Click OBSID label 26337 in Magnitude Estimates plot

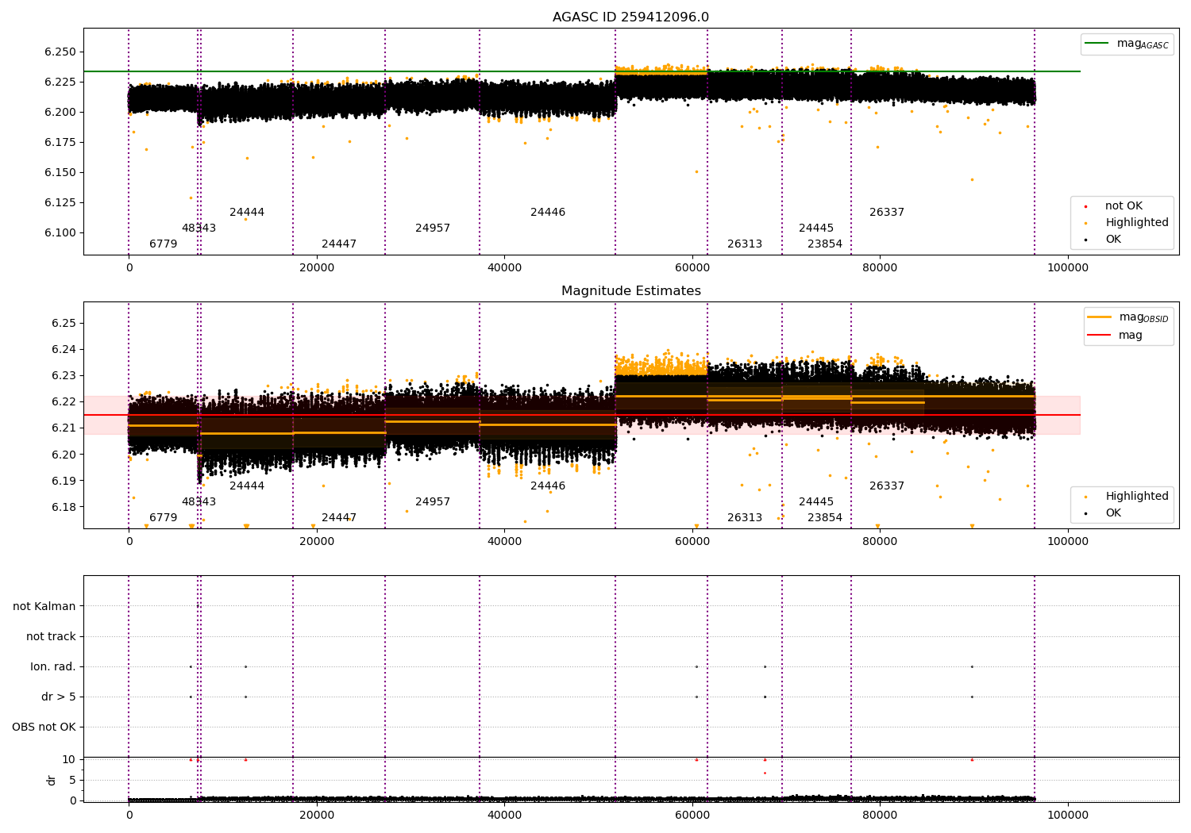pos(887,486)
